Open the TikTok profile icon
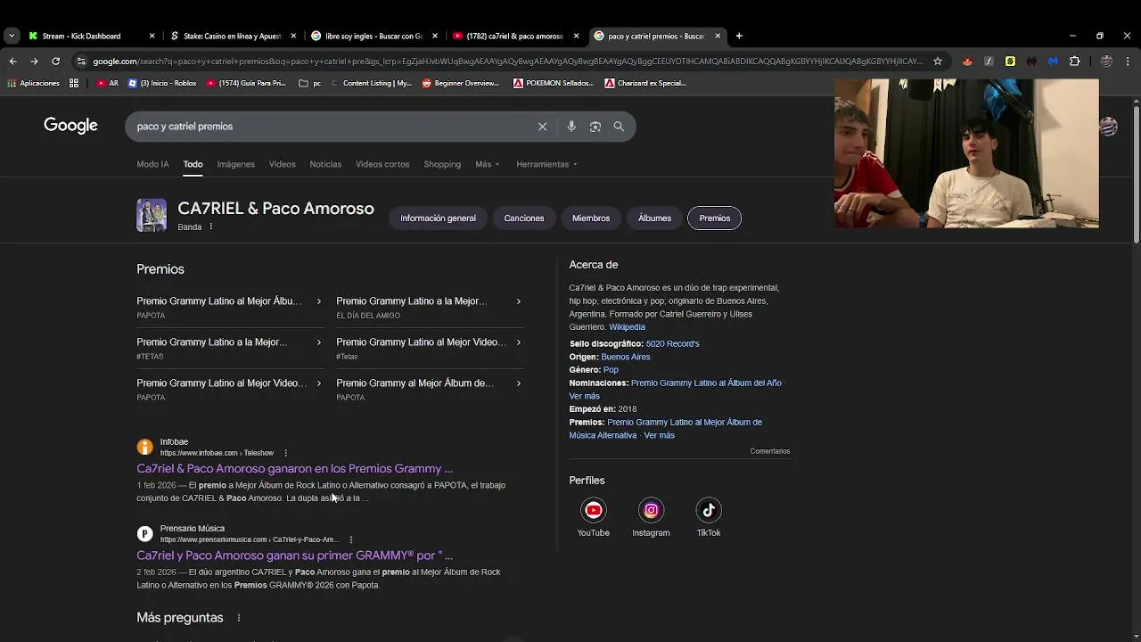The image size is (1141, 642). click(709, 510)
